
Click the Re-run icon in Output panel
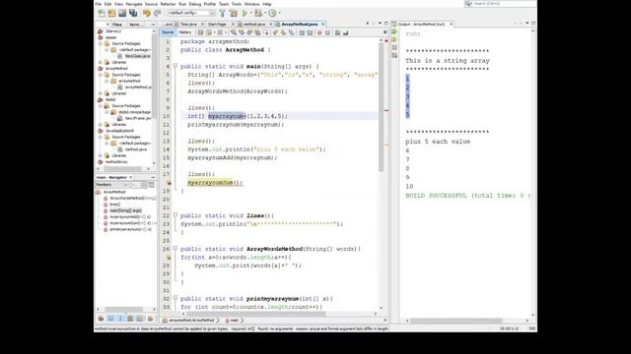click(x=394, y=32)
